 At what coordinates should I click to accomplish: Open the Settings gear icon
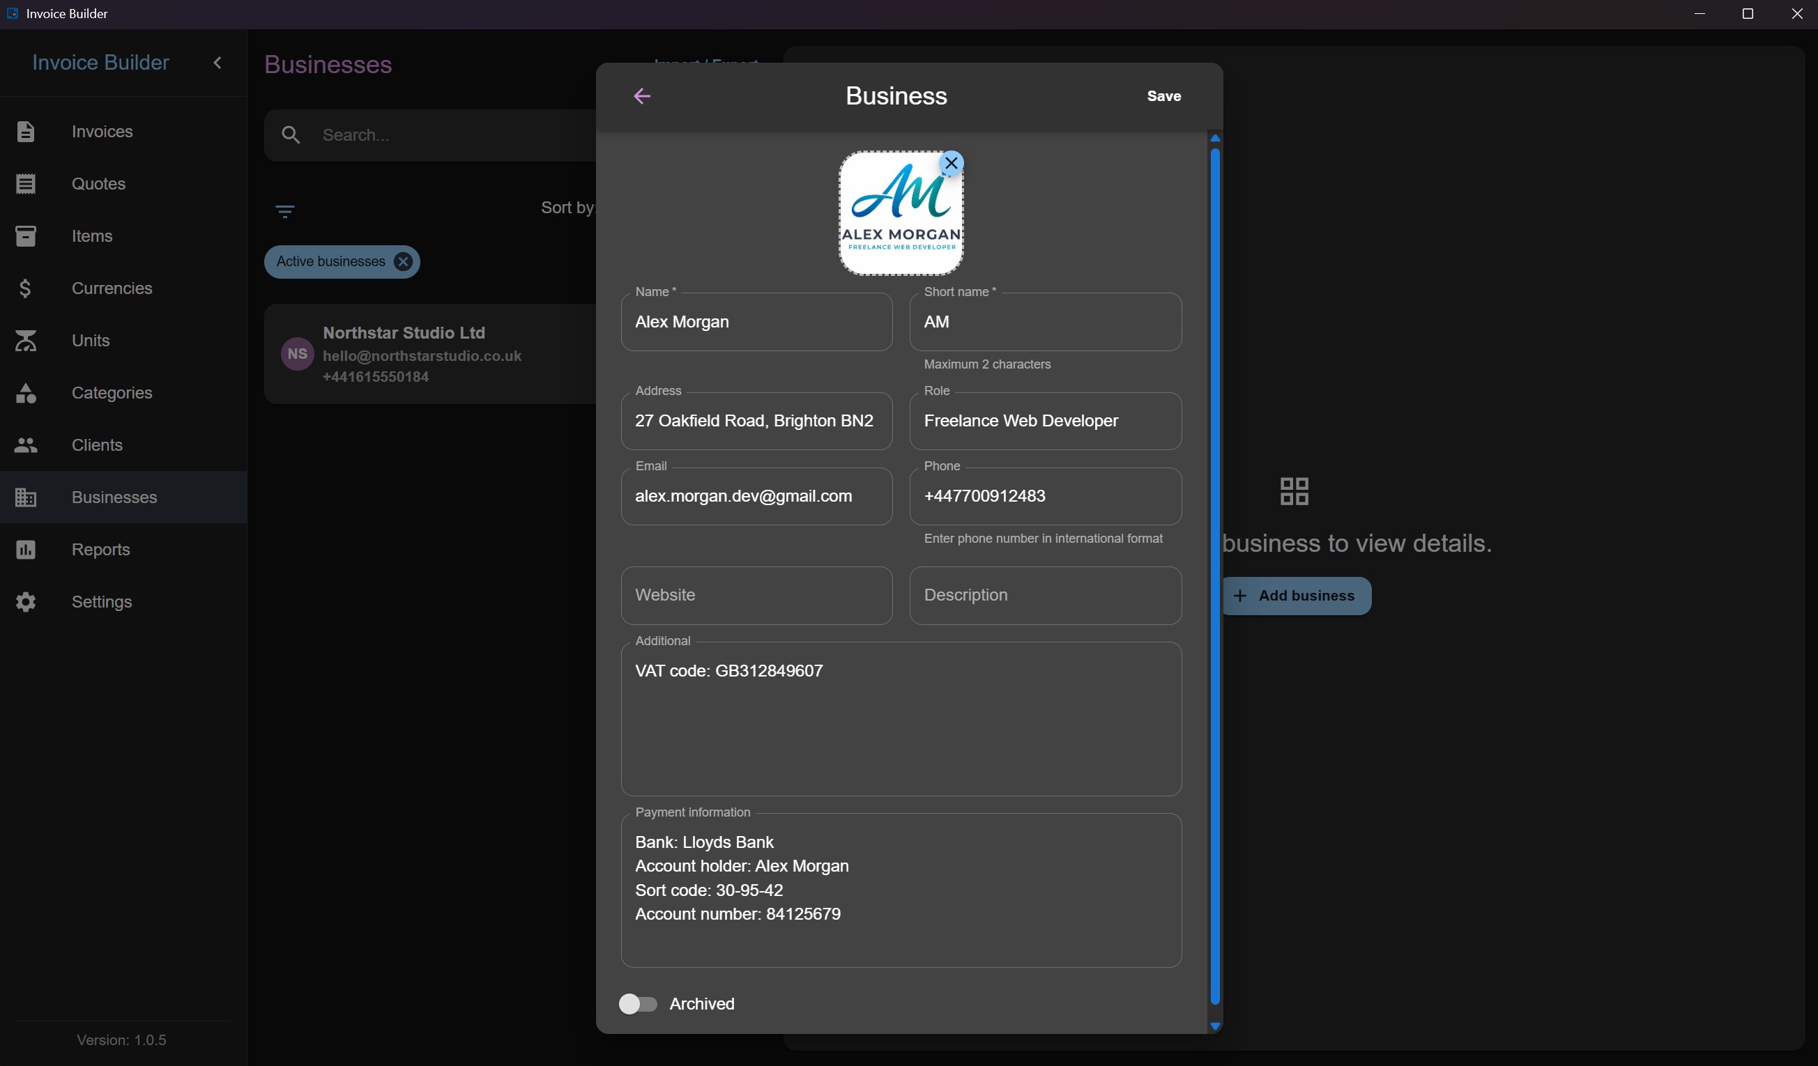tap(25, 602)
